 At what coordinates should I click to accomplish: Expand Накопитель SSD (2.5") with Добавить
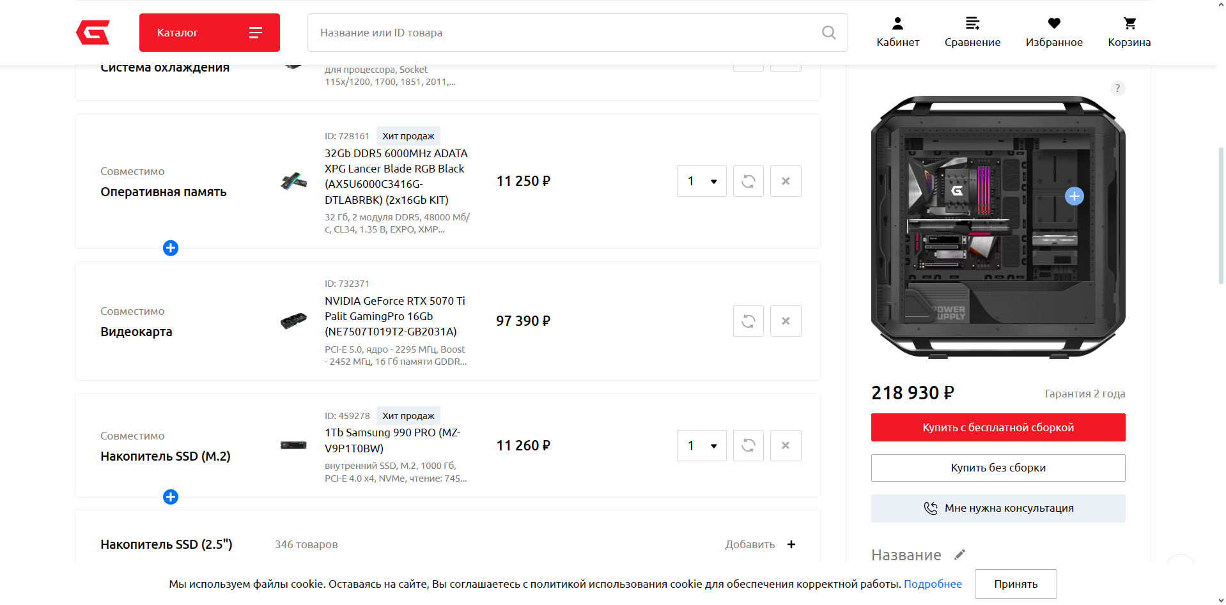(760, 544)
